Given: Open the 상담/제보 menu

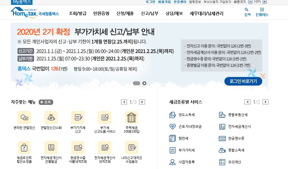Looking at the screenshot, I should pos(174,13).
